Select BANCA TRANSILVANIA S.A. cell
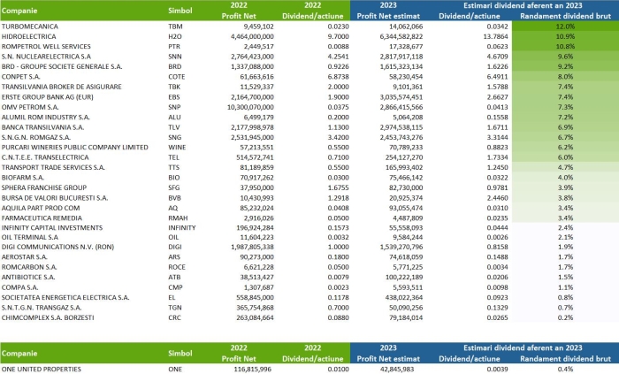Image resolution: width=619 pixels, height=374 pixels. (42, 127)
